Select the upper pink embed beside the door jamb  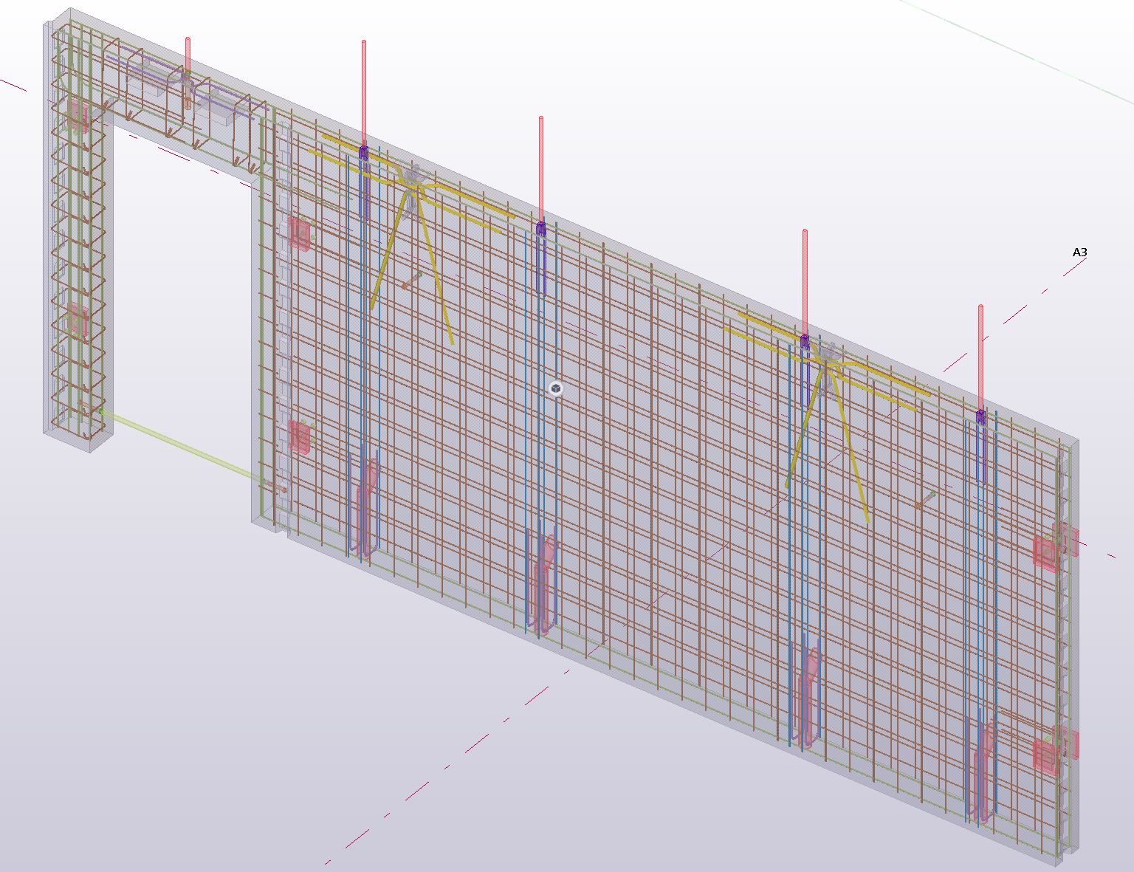pyautogui.click(x=299, y=233)
